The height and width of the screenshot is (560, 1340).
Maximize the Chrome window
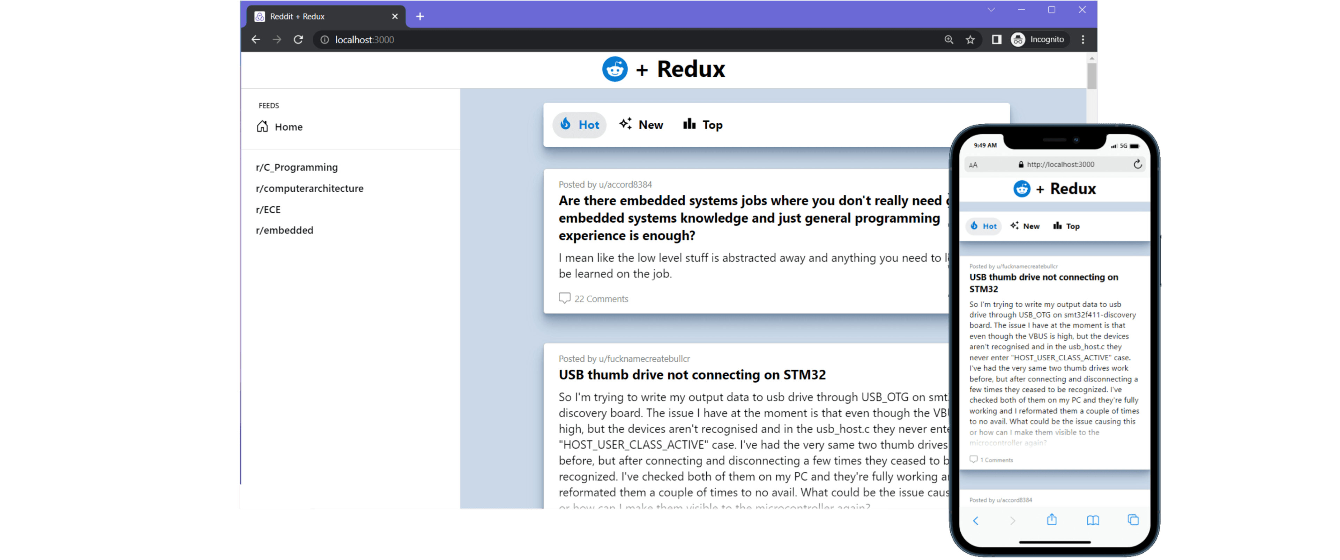1051,10
